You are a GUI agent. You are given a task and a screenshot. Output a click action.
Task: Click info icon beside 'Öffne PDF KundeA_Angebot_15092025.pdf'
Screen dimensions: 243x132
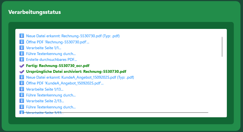[x=22, y=83]
